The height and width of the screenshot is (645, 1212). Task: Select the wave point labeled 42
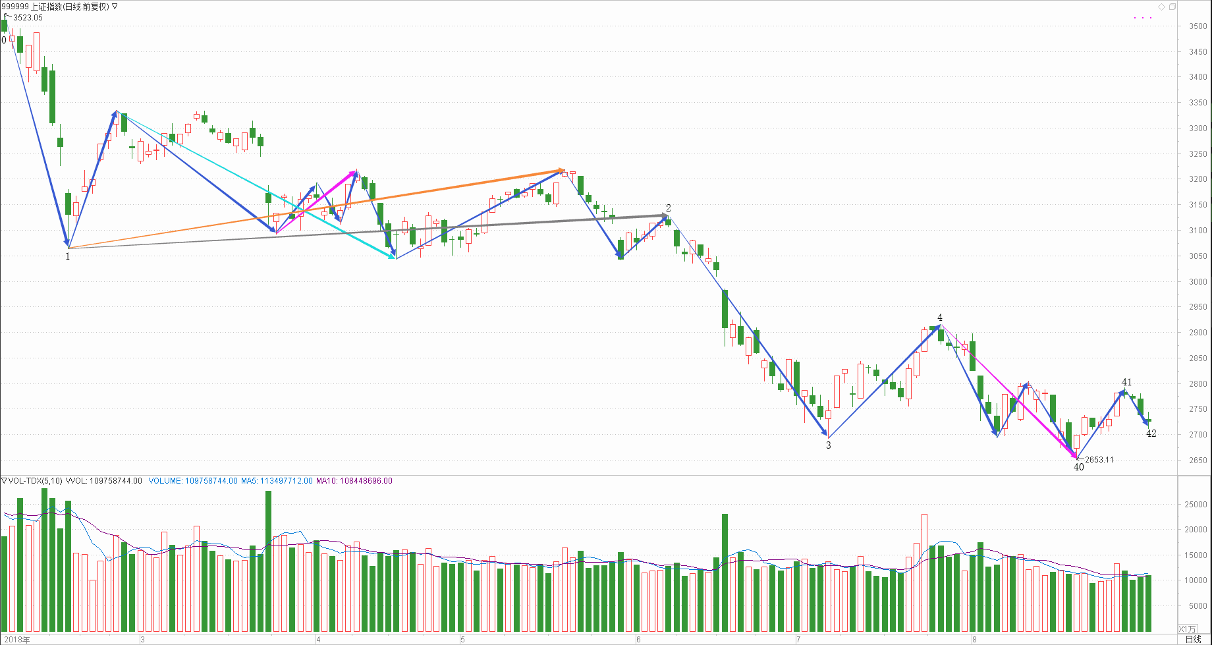click(x=1151, y=434)
